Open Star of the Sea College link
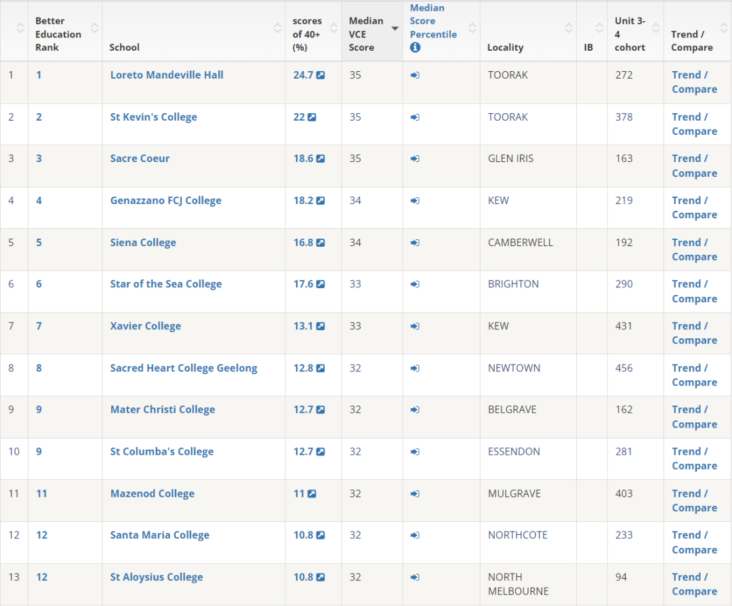The height and width of the screenshot is (606, 732). coord(166,284)
